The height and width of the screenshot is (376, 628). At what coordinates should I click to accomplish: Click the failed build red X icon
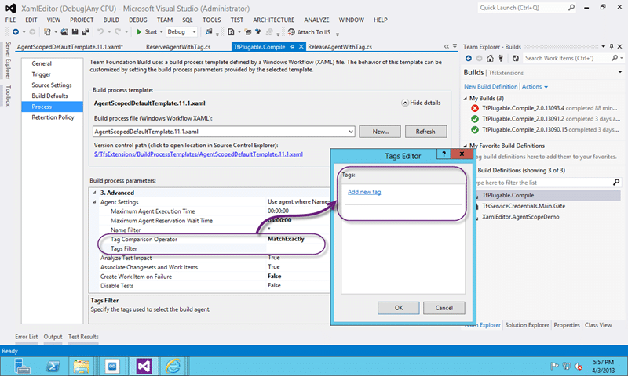[x=475, y=108]
